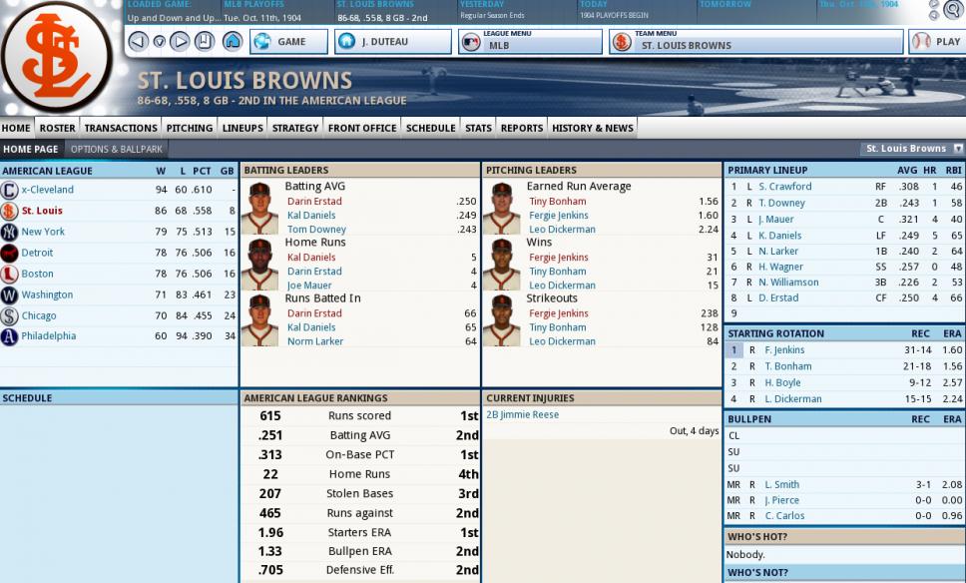966x583 pixels.
Task: Click the Wins leader player portrait
Action: [502, 264]
